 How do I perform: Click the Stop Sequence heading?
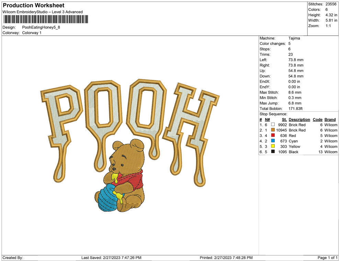[273, 114]
